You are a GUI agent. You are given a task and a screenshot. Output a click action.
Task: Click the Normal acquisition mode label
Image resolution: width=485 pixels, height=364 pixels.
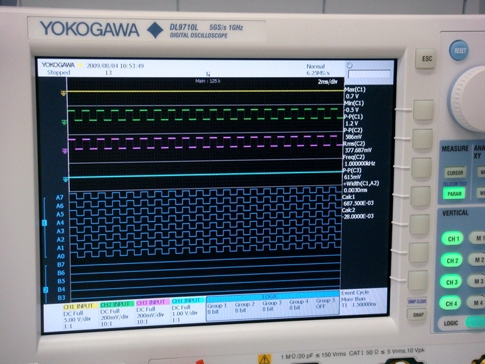click(315, 66)
